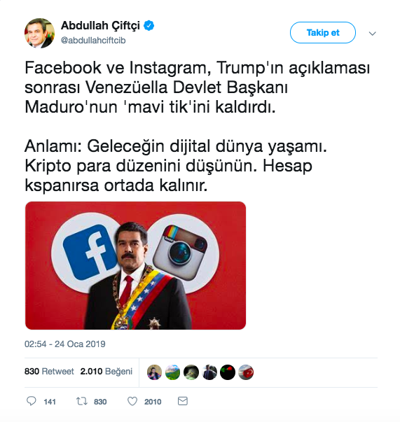Click the blue verified badge

click(149, 26)
